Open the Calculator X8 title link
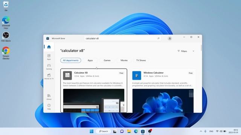241x135 pixels. [x=81, y=73]
